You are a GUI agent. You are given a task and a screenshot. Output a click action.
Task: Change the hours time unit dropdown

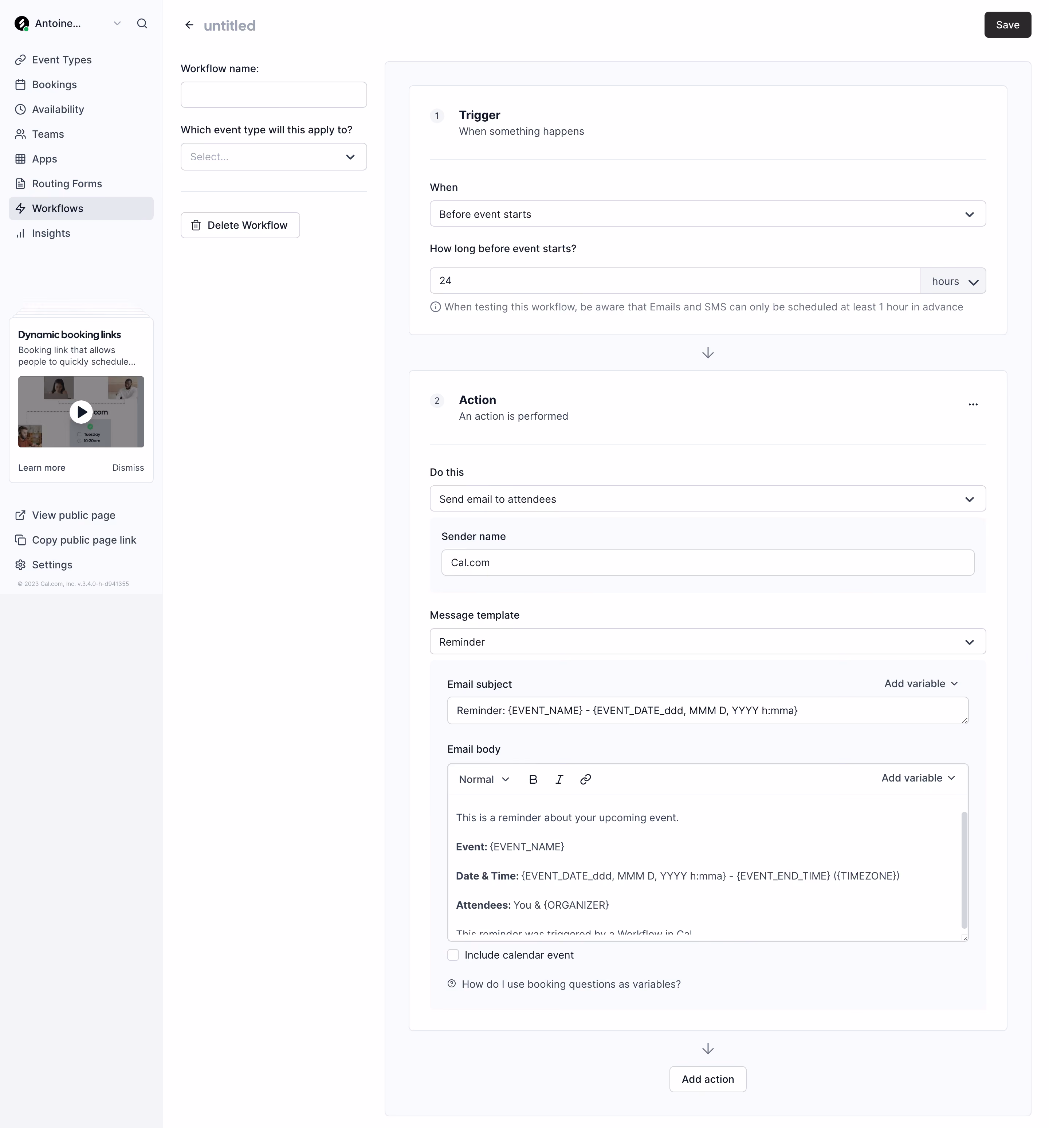click(x=952, y=281)
